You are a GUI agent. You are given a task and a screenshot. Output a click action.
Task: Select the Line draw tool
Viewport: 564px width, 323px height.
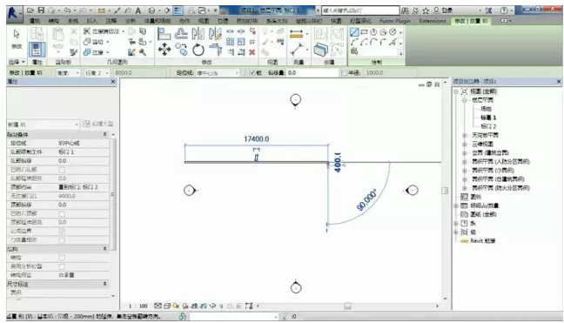(354, 32)
